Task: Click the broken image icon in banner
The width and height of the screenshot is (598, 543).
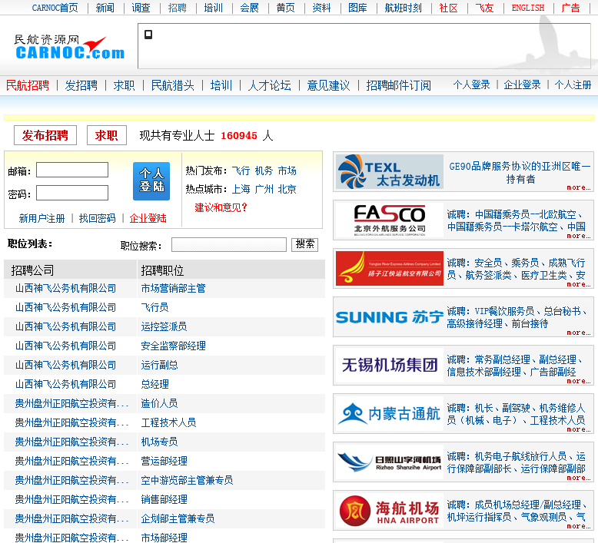Action: pyautogui.click(x=148, y=35)
